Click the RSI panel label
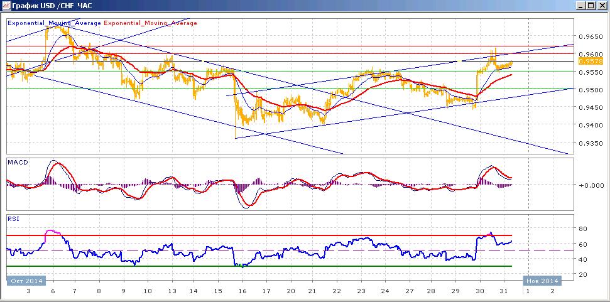This screenshot has width=610, height=302. pyautogui.click(x=13, y=219)
